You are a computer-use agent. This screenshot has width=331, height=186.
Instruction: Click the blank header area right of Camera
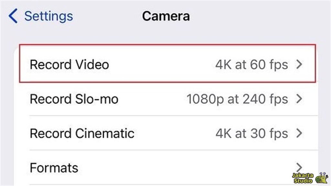pos(259,16)
